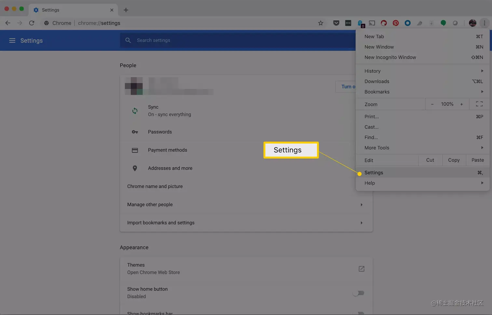Screen dimensions: 492x315
Task: Click the grey circle extension icon
Action: pyautogui.click(x=455, y=23)
